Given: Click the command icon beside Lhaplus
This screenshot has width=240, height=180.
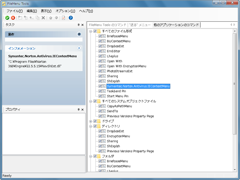Looking at the screenshot, I should 104,56.
